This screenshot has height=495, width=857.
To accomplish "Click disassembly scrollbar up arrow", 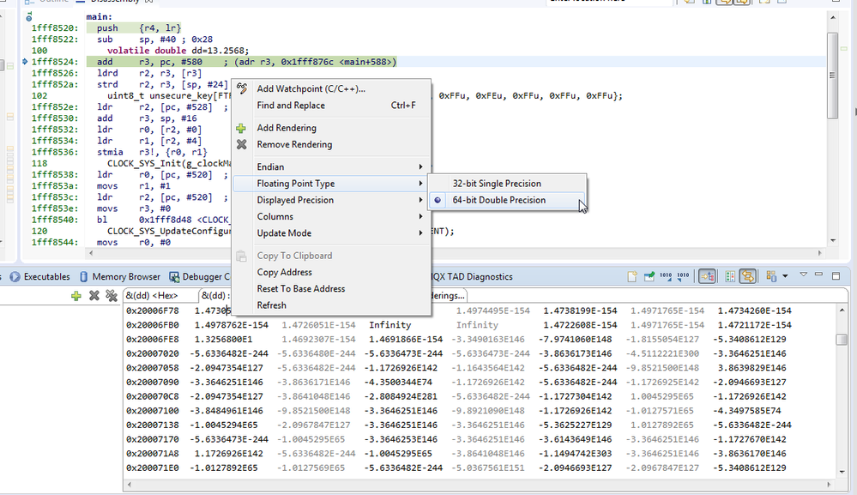I will pyautogui.click(x=832, y=17).
